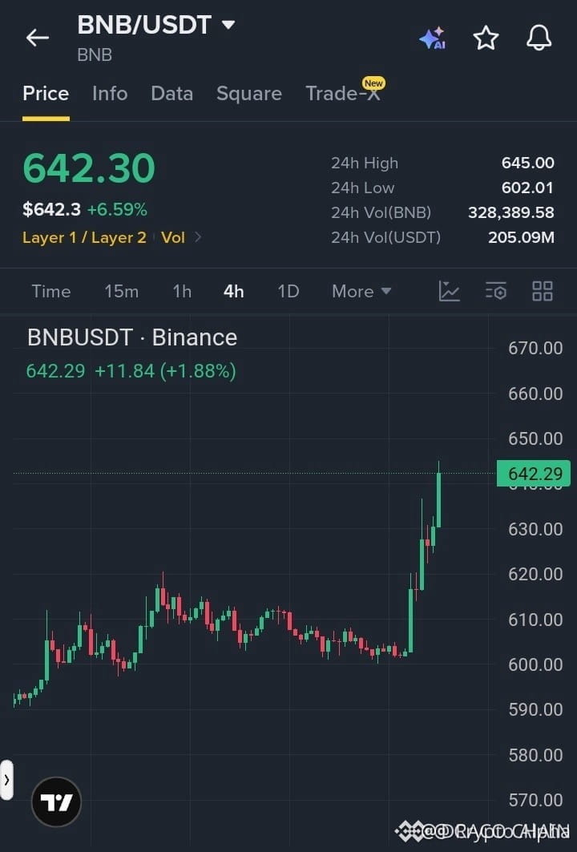Open the Trade-X tab

point(342,94)
